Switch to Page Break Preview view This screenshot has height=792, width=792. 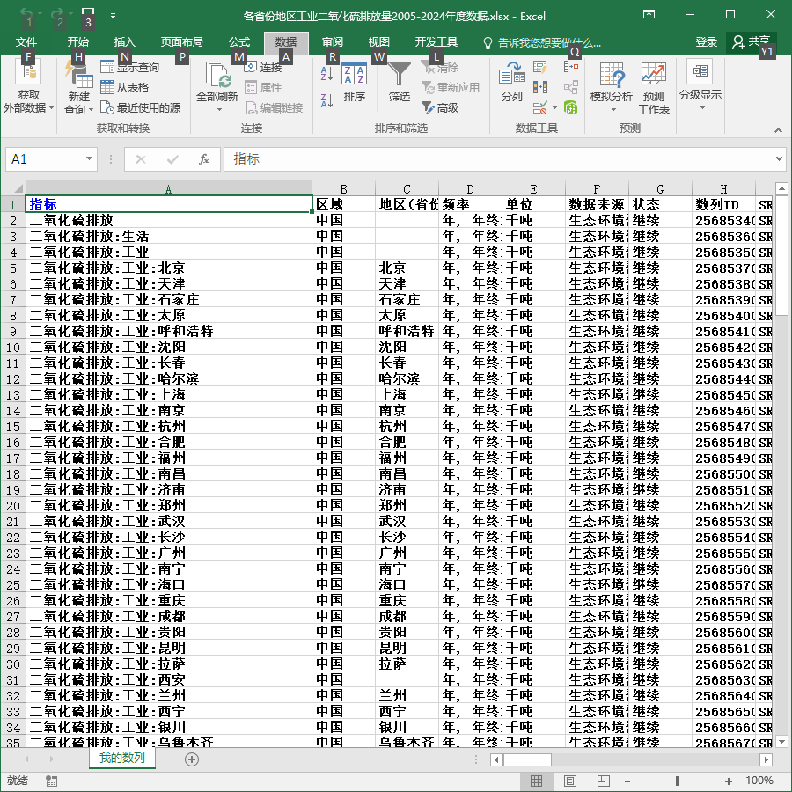603,781
